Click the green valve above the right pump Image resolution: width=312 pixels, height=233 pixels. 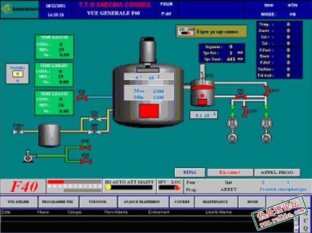pyautogui.click(x=266, y=111)
